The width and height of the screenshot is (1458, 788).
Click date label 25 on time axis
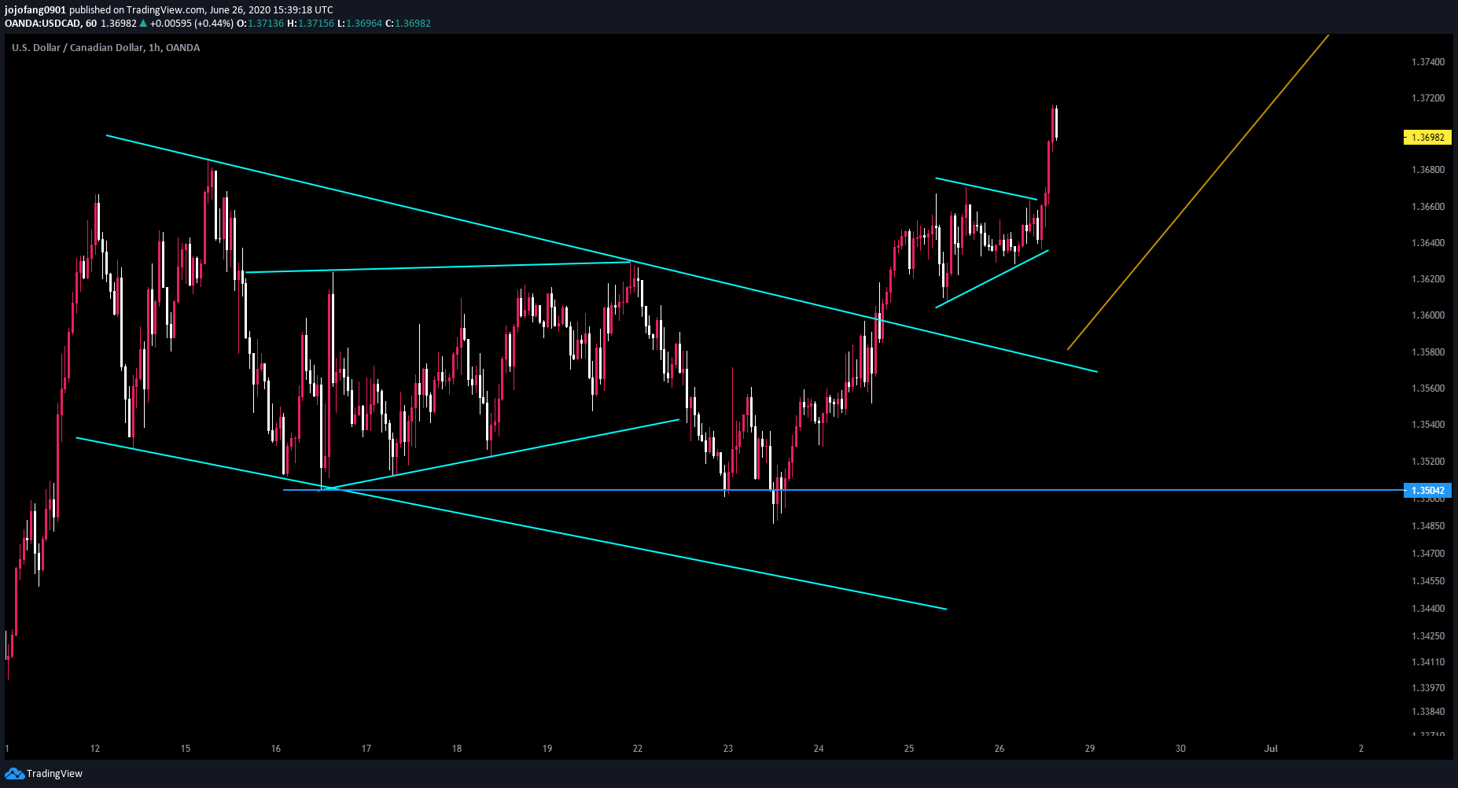909,749
